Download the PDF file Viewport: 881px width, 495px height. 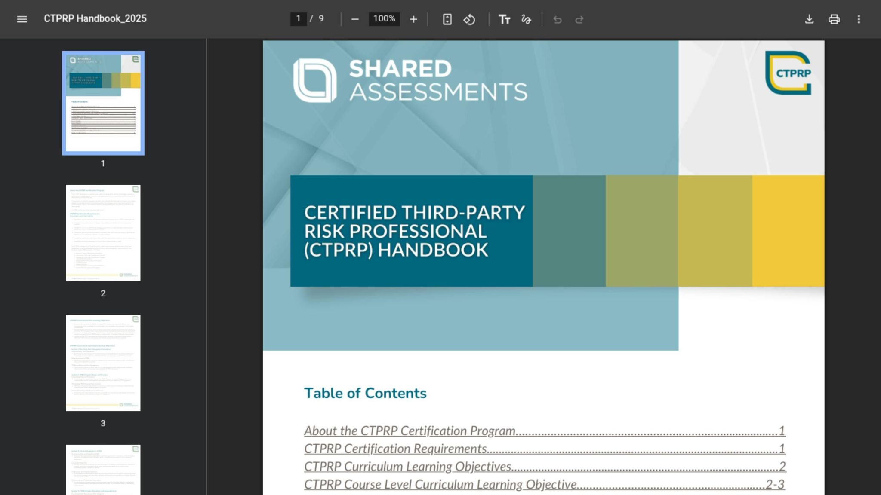coord(809,19)
